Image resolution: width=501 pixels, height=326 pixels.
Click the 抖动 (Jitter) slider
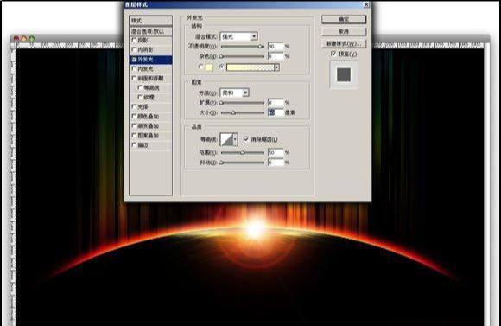[x=243, y=163]
